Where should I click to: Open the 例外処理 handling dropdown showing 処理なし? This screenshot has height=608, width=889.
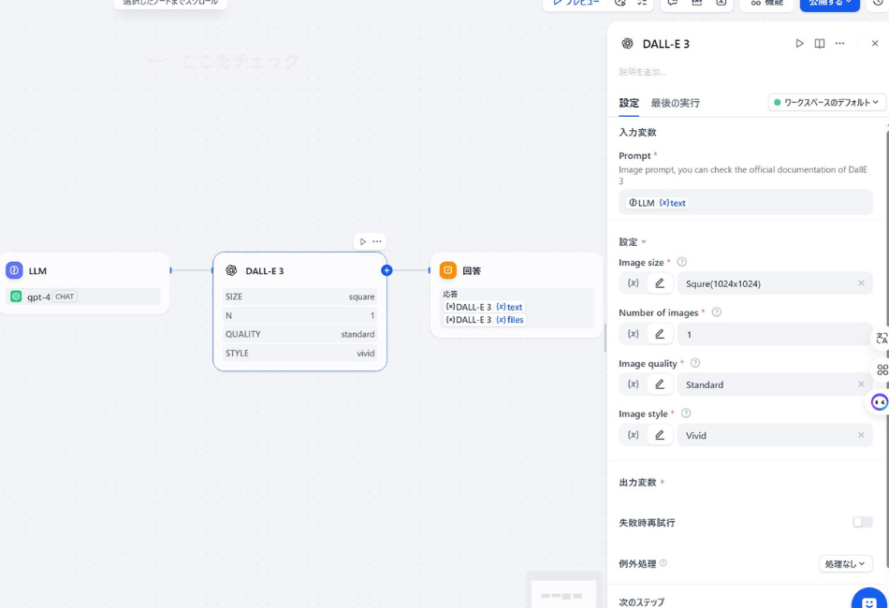coord(845,563)
